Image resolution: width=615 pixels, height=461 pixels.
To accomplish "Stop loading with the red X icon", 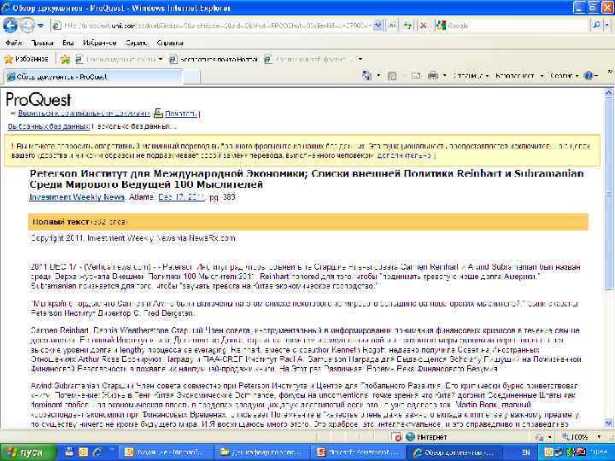I will click(x=423, y=26).
